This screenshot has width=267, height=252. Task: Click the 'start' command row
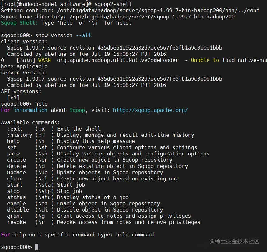tap(46, 185)
